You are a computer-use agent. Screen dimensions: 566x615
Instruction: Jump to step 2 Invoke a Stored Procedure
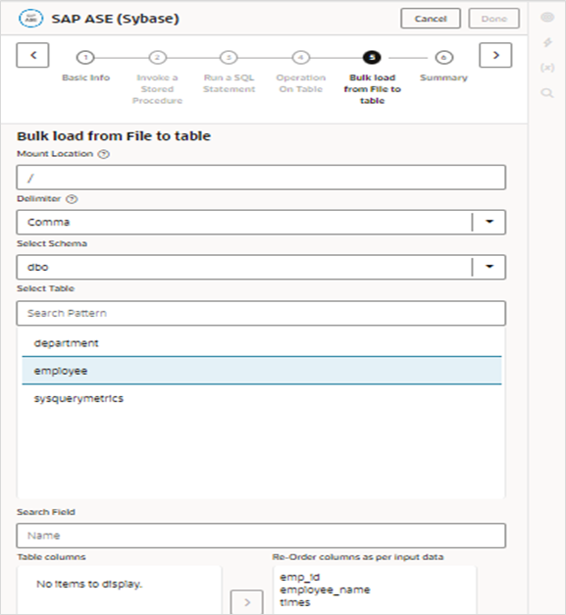coord(157,58)
